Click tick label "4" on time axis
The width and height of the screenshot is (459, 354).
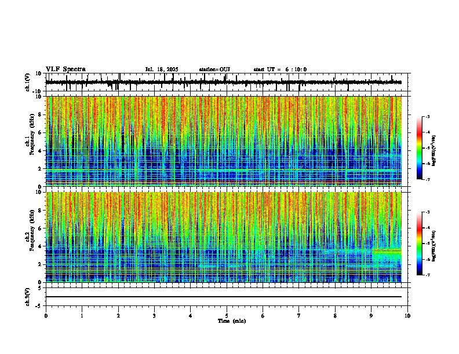pos(191,316)
